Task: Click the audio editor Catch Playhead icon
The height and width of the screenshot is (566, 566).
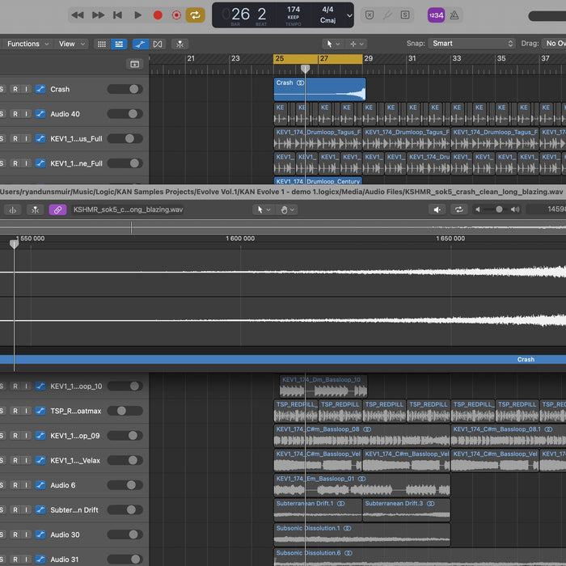Action: (x=35, y=210)
